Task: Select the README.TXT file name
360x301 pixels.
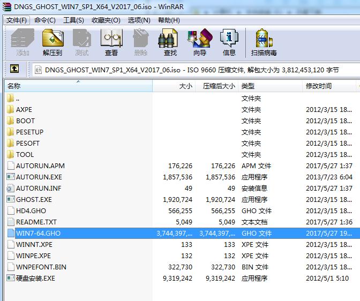Action: click(36, 222)
